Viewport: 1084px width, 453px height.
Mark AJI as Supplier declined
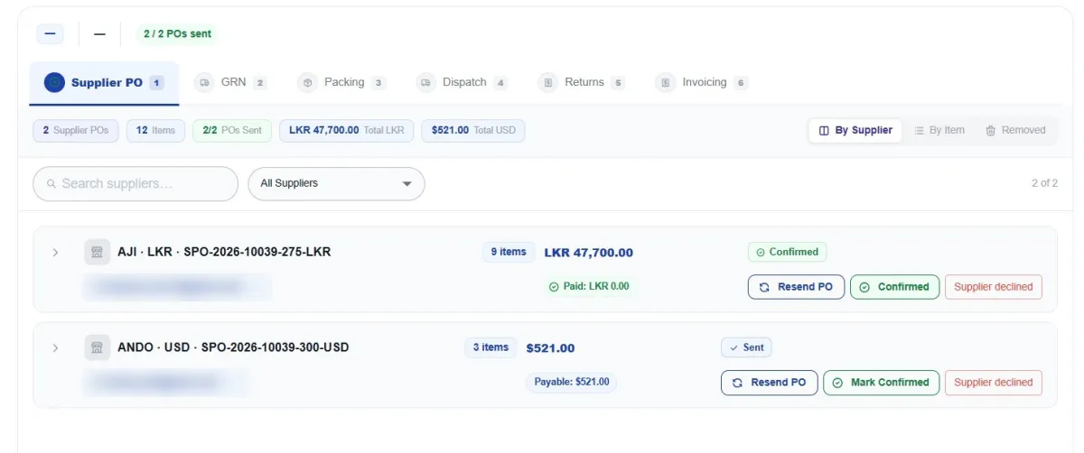point(994,287)
